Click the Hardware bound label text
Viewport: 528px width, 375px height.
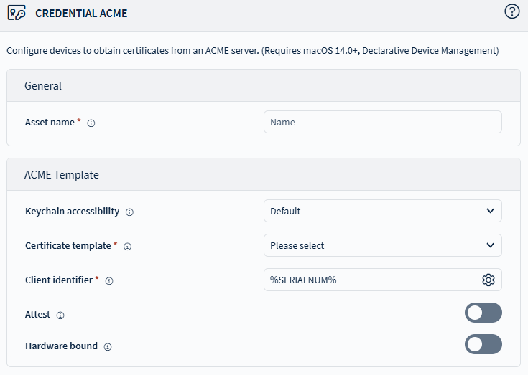pyautogui.click(x=61, y=346)
